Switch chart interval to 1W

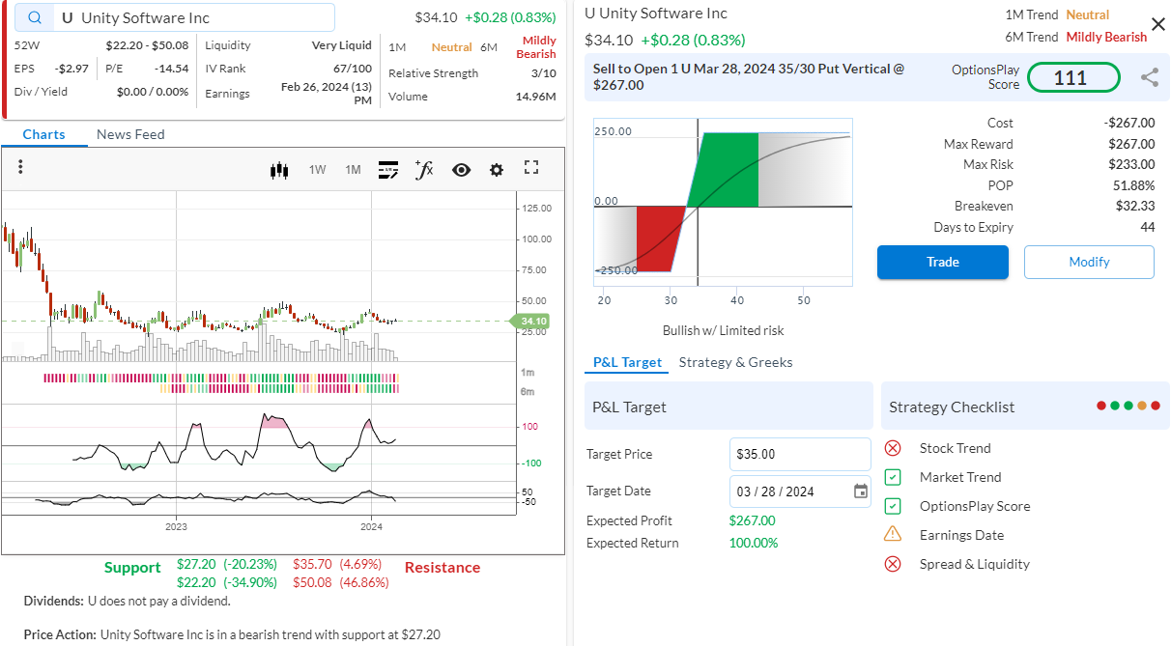coord(318,170)
